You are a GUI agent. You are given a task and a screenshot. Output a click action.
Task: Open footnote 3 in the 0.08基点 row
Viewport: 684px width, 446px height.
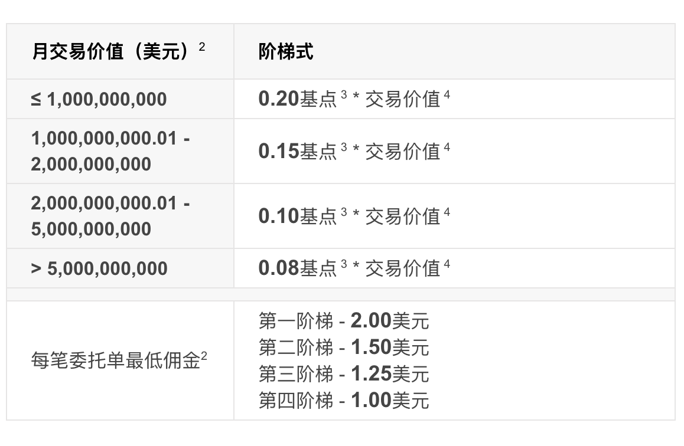(344, 264)
